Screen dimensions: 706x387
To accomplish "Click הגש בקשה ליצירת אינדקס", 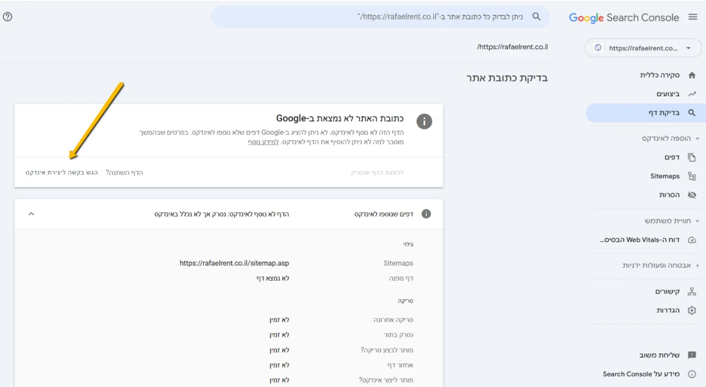I will 62,173.
